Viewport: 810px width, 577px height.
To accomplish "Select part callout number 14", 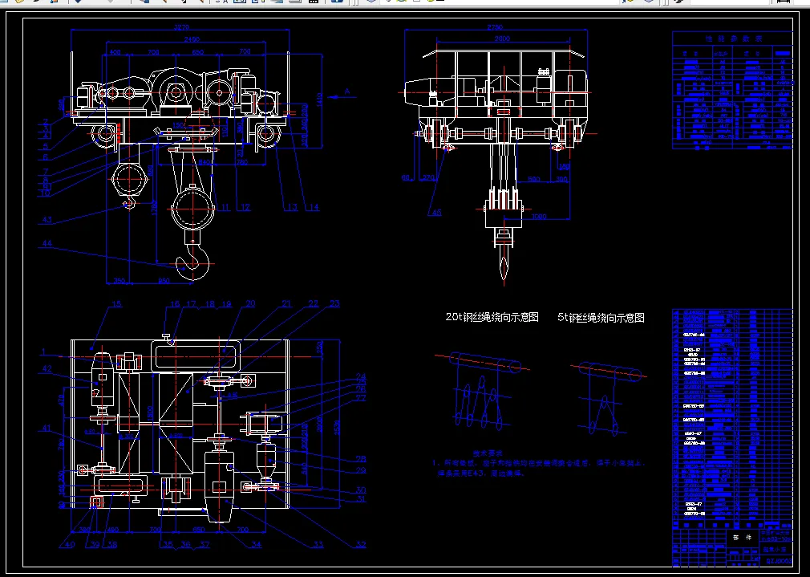I will click(x=314, y=207).
